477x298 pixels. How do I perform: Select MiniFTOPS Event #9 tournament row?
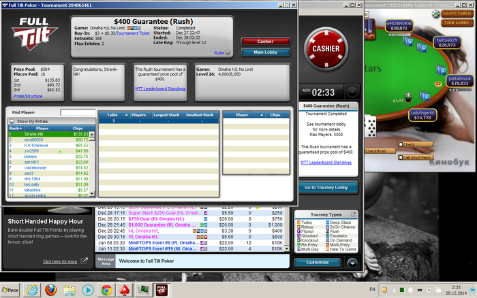(190, 243)
